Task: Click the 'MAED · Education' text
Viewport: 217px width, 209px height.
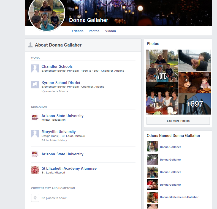Action: pos(53,120)
